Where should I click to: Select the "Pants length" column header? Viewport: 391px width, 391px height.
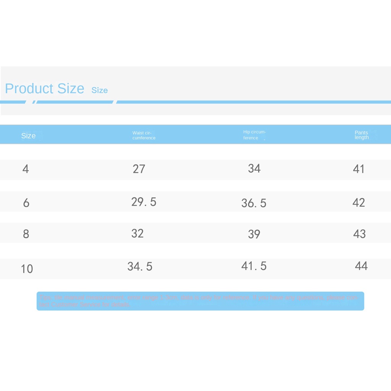tap(362, 135)
